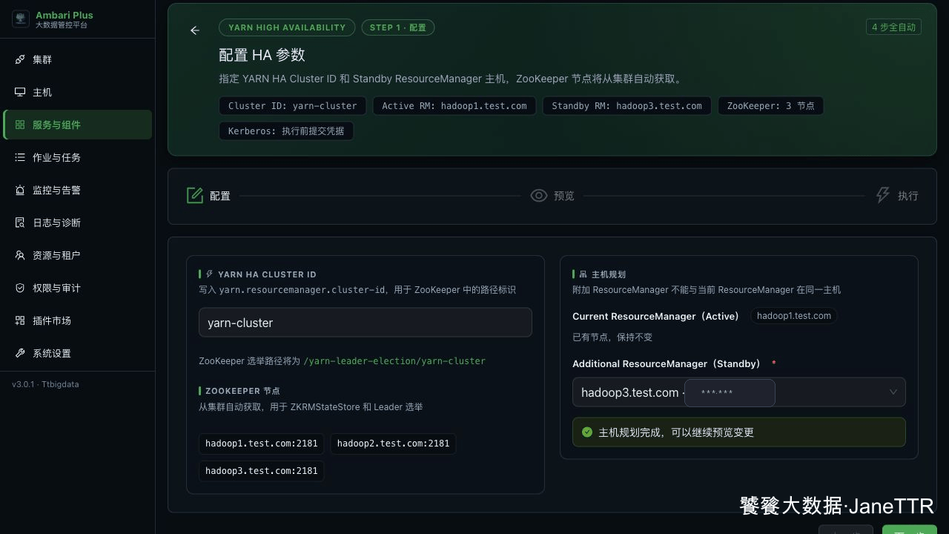Open 系统设置
This screenshot has height=534, width=949.
[78, 353]
